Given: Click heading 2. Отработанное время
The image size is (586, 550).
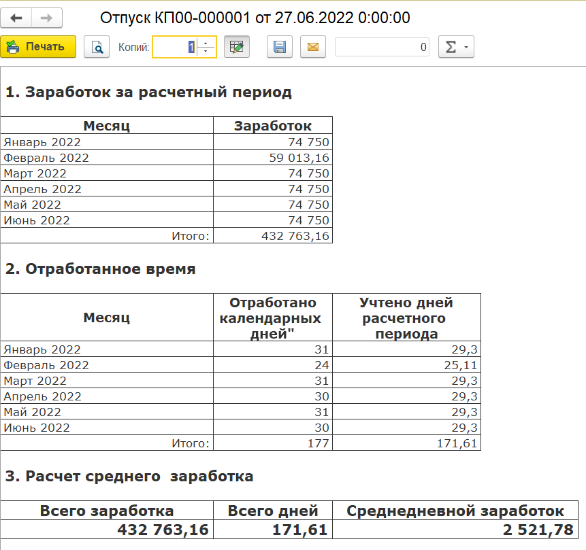Looking at the screenshot, I should point(101,269).
